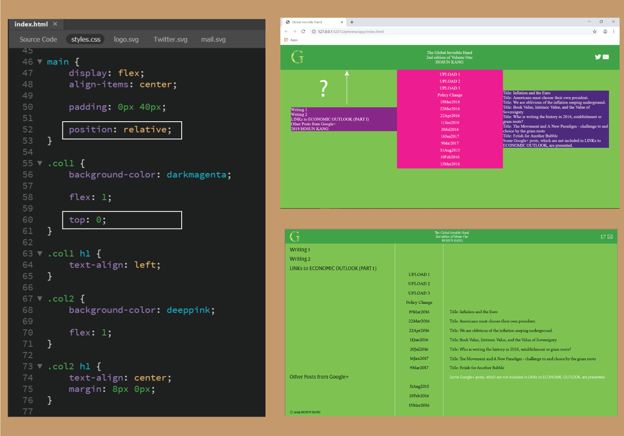Open Policy Change in the pink column
Screen dimensions: 624x436
point(450,95)
